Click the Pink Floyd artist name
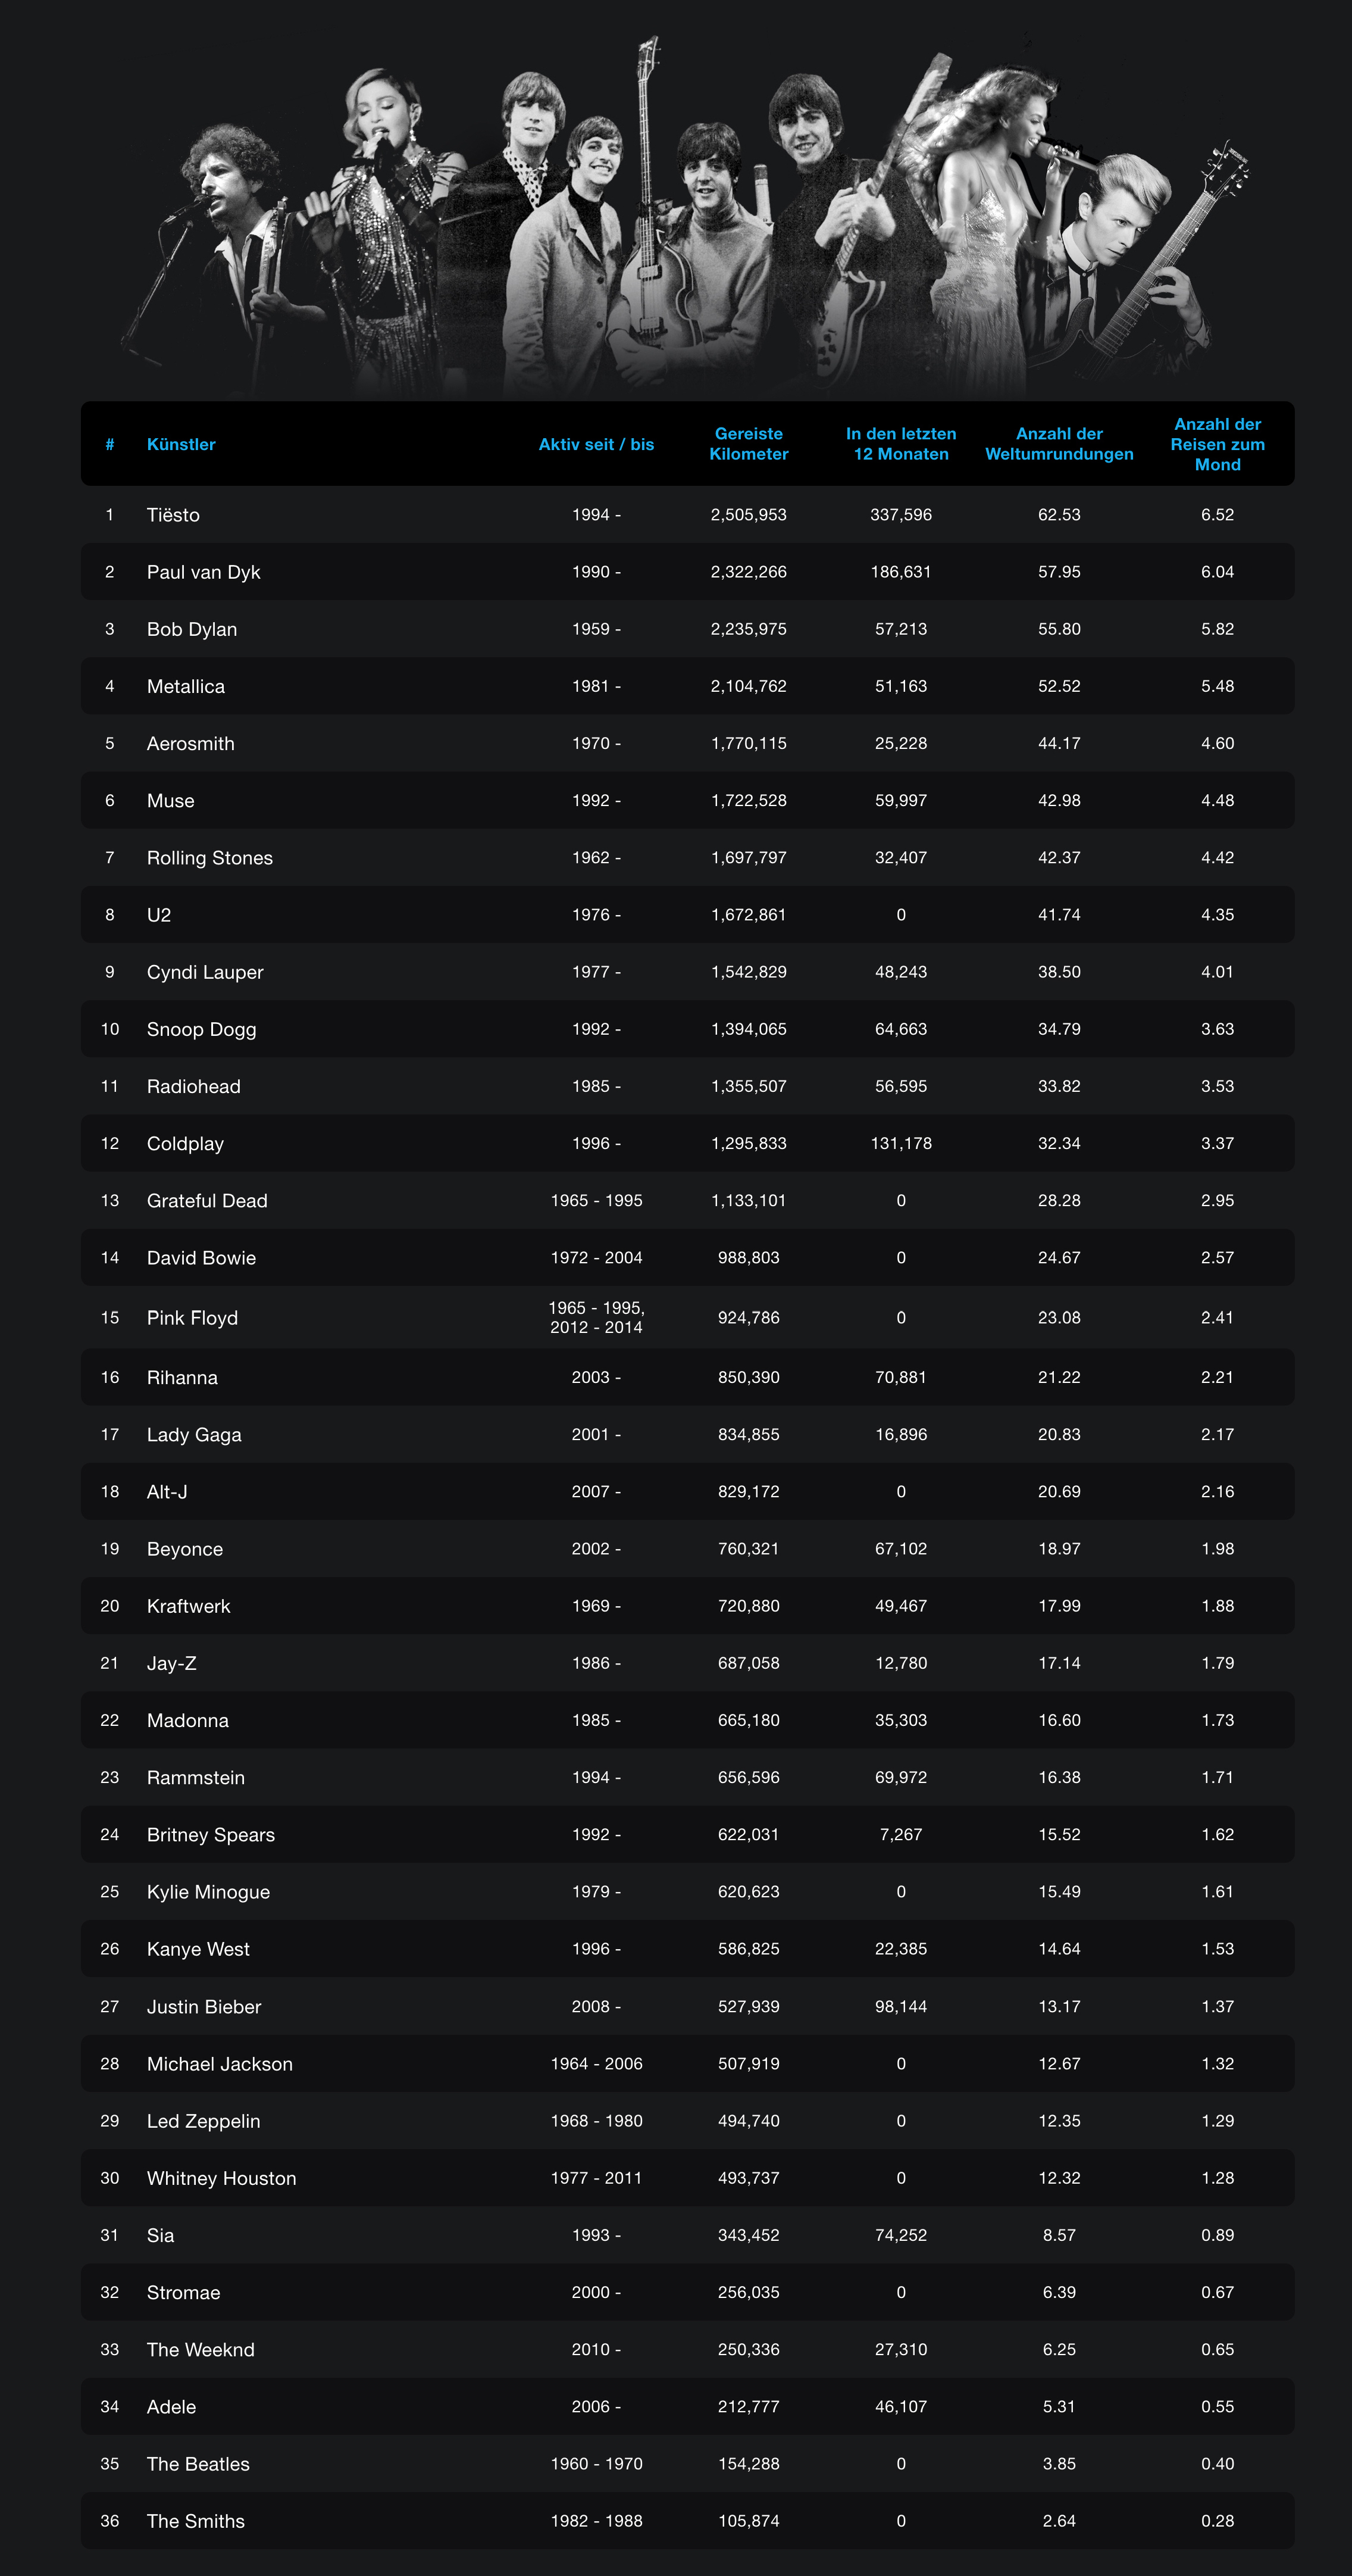The height and width of the screenshot is (2576, 1352). pyautogui.click(x=192, y=1318)
